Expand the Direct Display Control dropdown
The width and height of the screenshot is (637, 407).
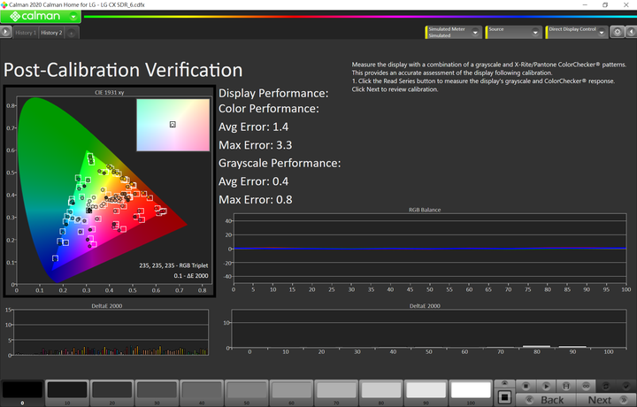(x=602, y=33)
